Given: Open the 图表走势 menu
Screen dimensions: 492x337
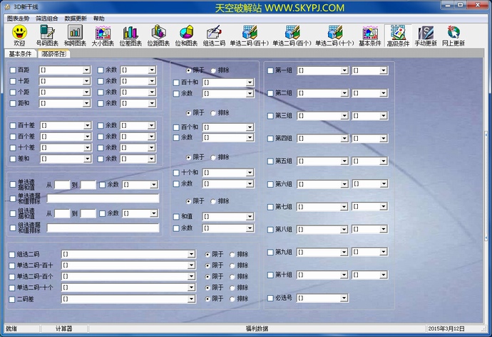Looking at the screenshot, I should pos(19,18).
